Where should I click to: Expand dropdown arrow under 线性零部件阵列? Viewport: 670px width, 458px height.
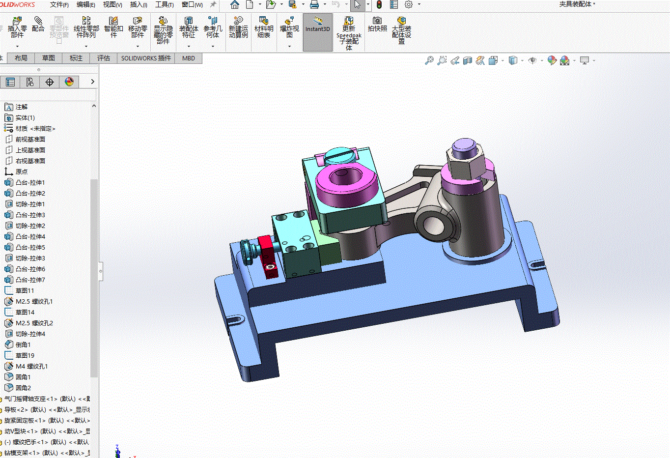[x=86, y=47]
